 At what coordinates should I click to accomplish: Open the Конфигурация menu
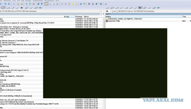coord(38,1)
